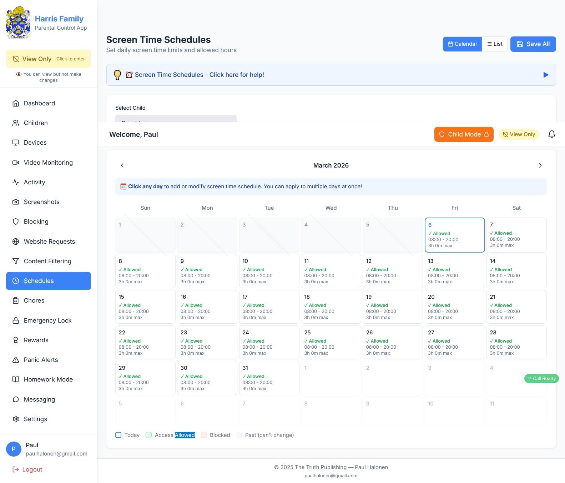Click the View Only badge in the header
Image resolution: width=565 pixels, height=483 pixels.
click(x=519, y=134)
